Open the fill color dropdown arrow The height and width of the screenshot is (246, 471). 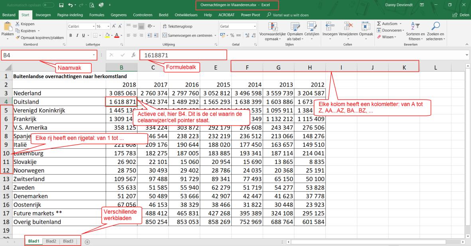tap(112, 35)
